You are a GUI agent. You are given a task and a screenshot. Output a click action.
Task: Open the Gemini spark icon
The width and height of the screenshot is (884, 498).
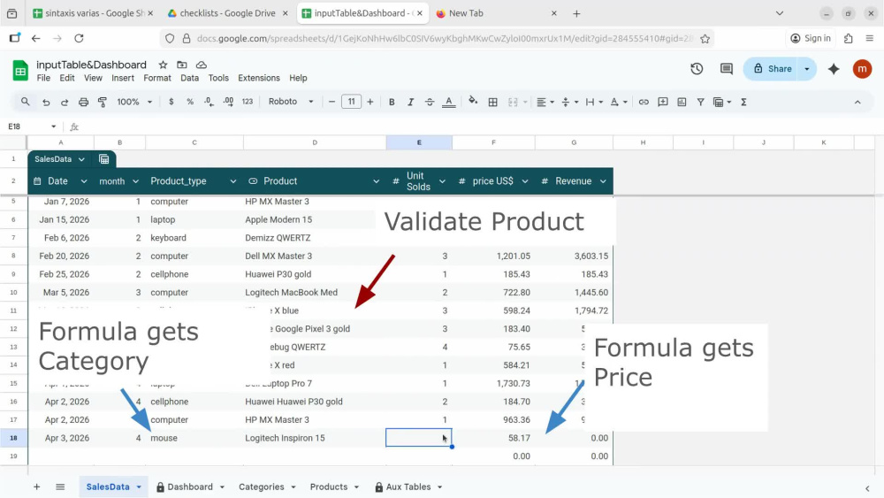(x=834, y=69)
